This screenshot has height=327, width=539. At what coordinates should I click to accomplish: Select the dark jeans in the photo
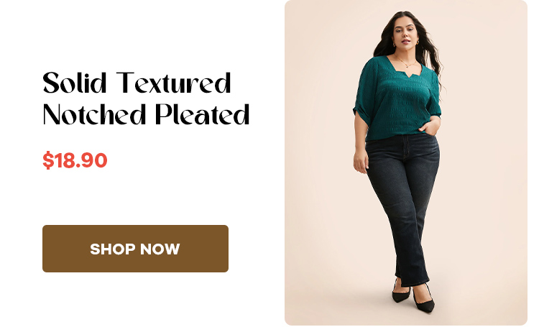403,206
